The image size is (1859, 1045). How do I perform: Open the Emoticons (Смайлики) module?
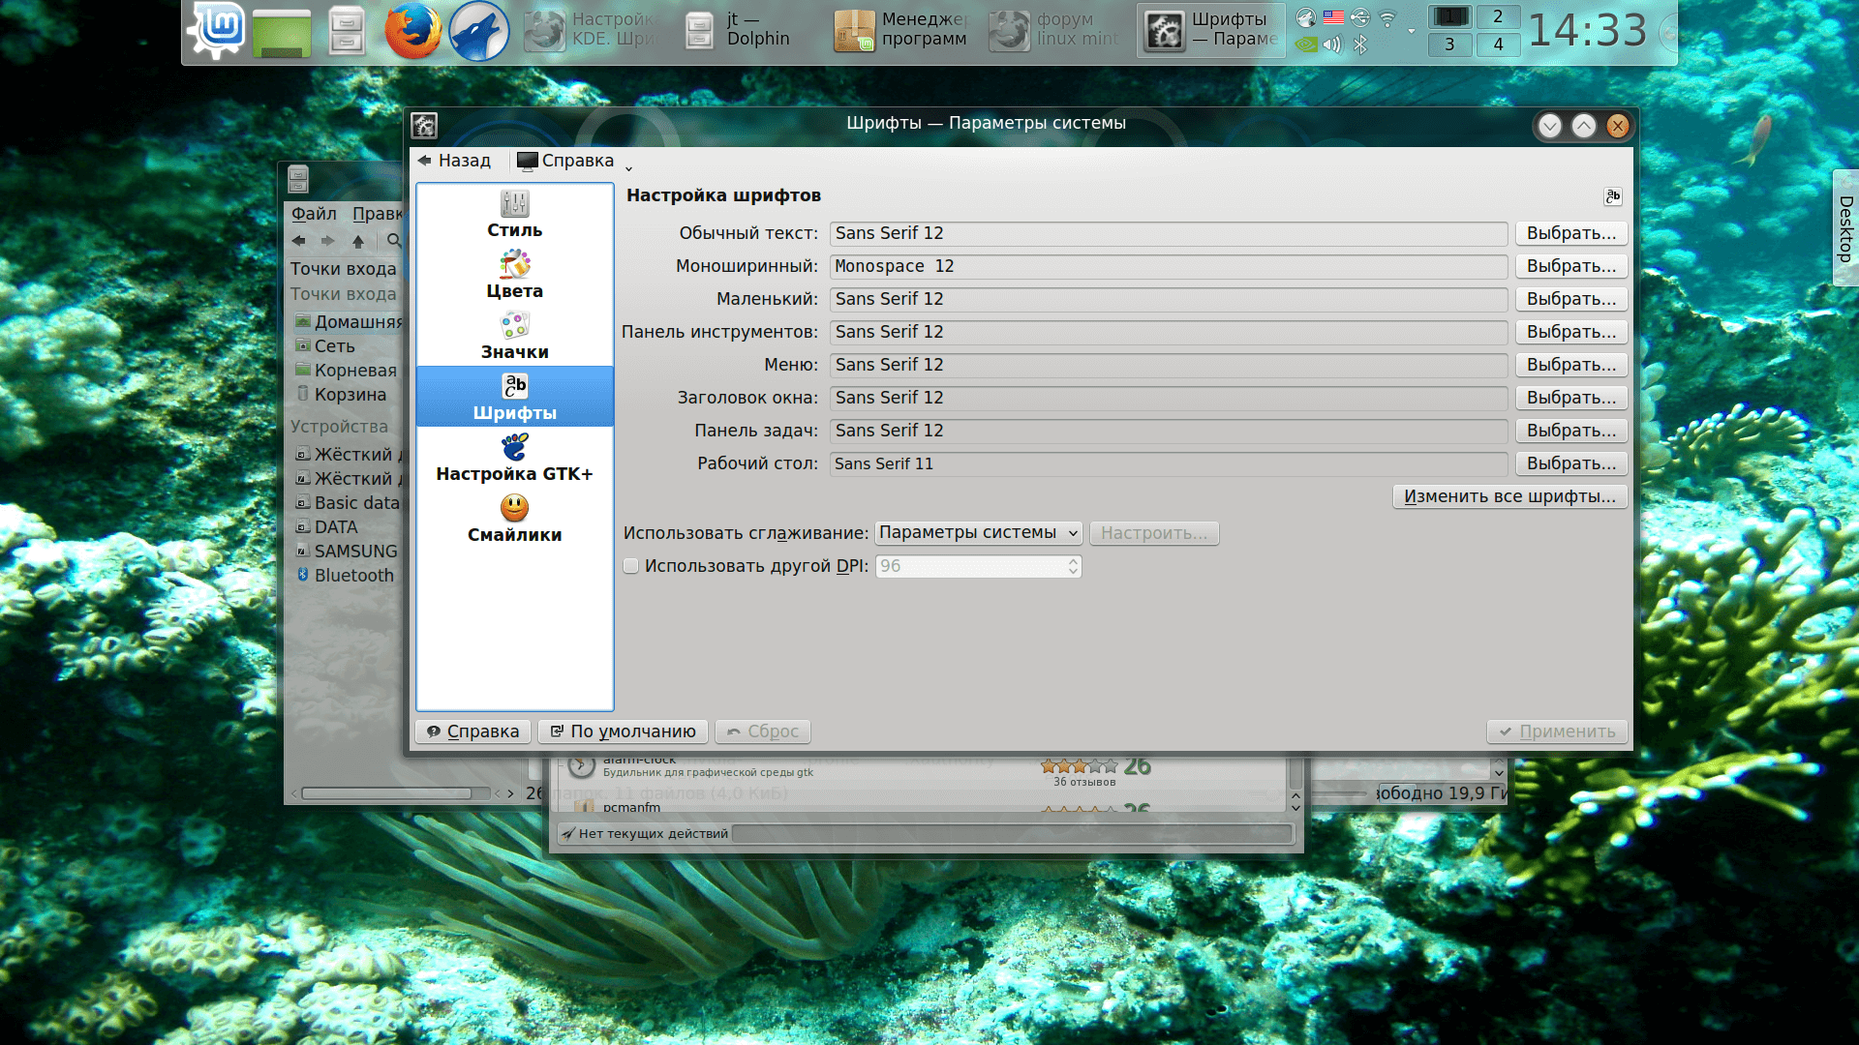click(514, 519)
